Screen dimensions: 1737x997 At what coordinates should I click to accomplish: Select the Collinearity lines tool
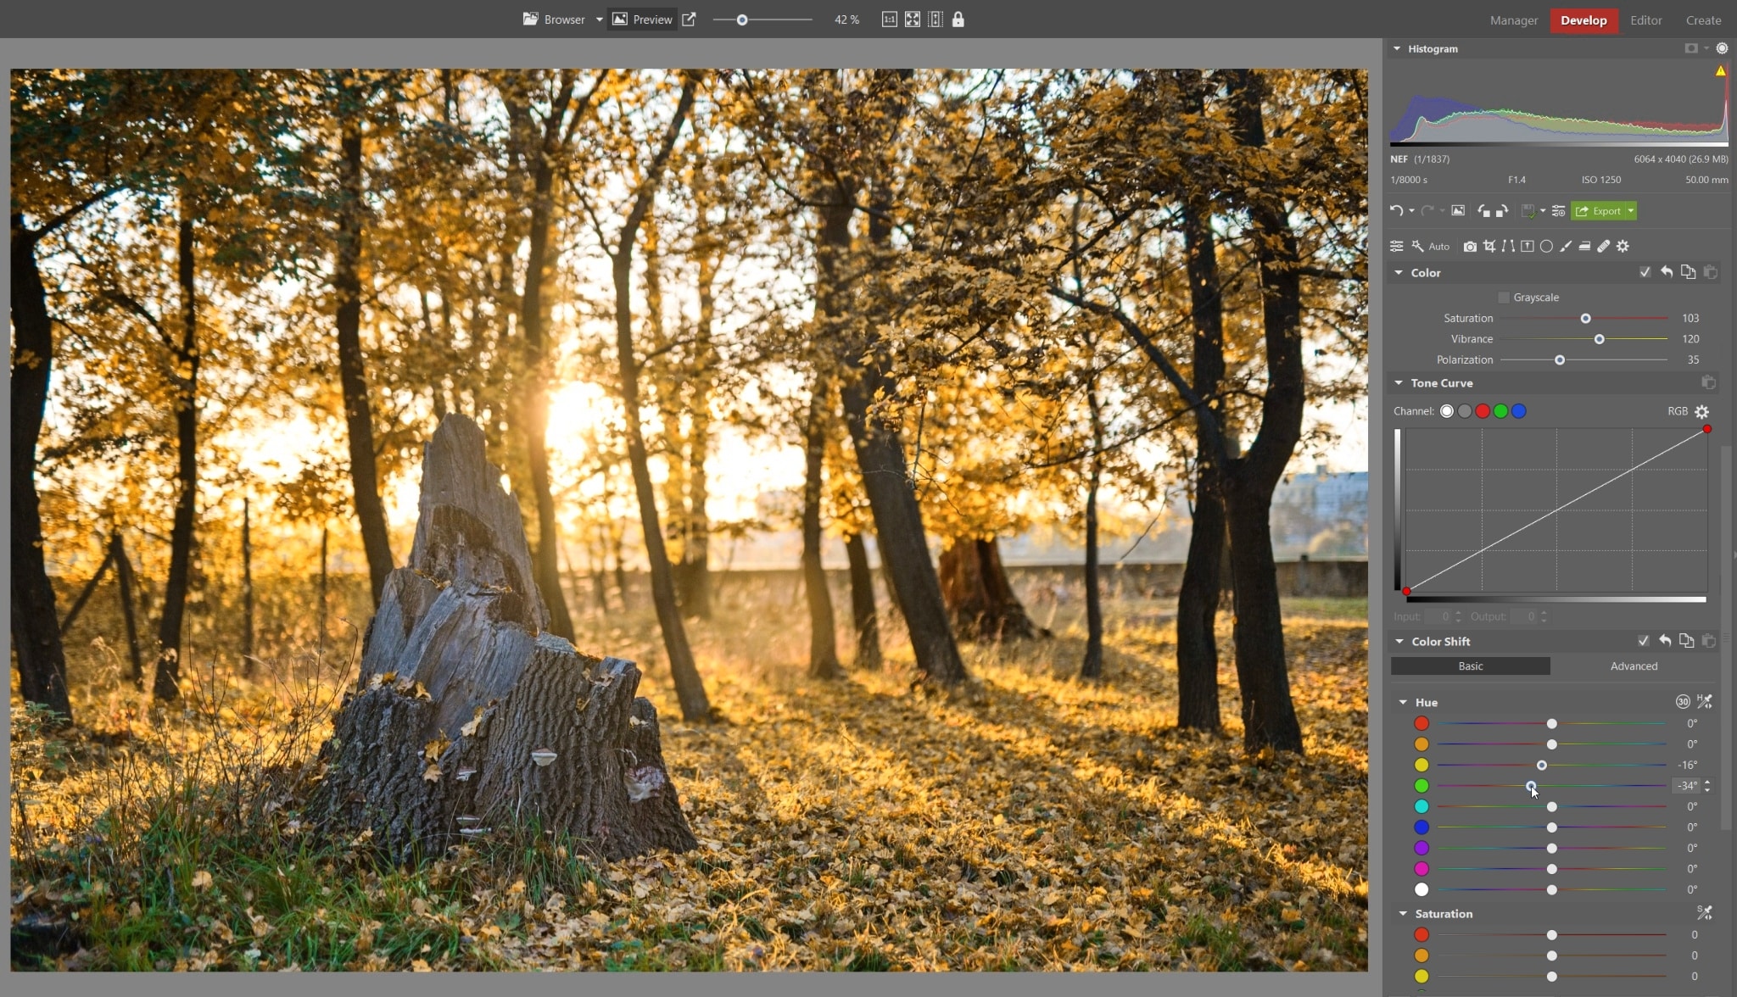1508,246
